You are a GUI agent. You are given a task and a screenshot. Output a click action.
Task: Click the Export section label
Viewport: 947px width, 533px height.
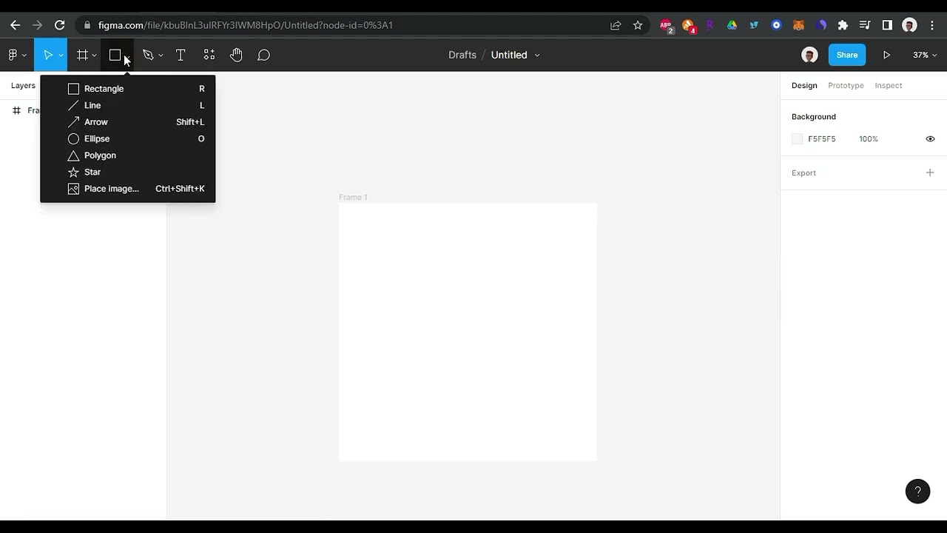click(803, 173)
